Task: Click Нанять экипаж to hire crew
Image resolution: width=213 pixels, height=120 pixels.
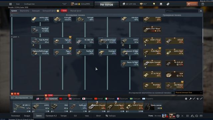Action: 153,107
